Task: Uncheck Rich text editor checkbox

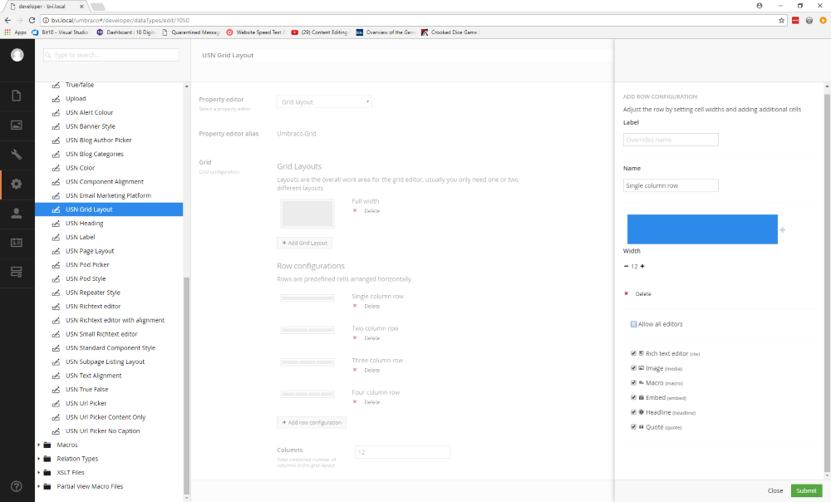Action: pyautogui.click(x=633, y=353)
